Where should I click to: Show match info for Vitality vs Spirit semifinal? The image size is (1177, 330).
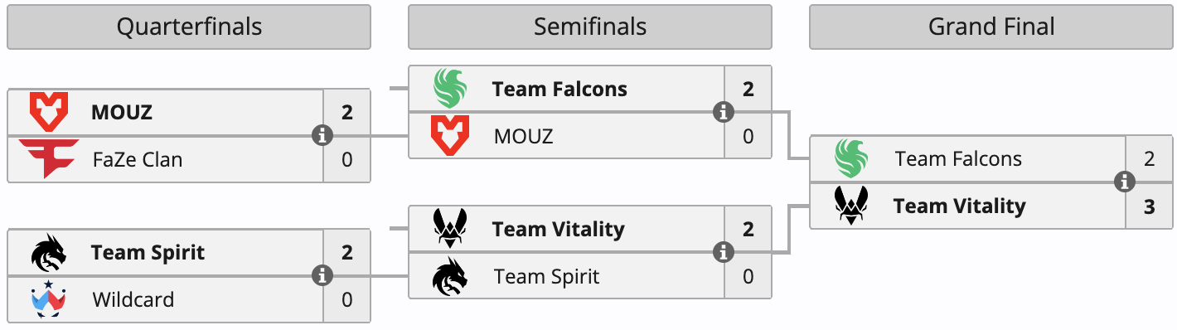pyautogui.click(x=724, y=251)
